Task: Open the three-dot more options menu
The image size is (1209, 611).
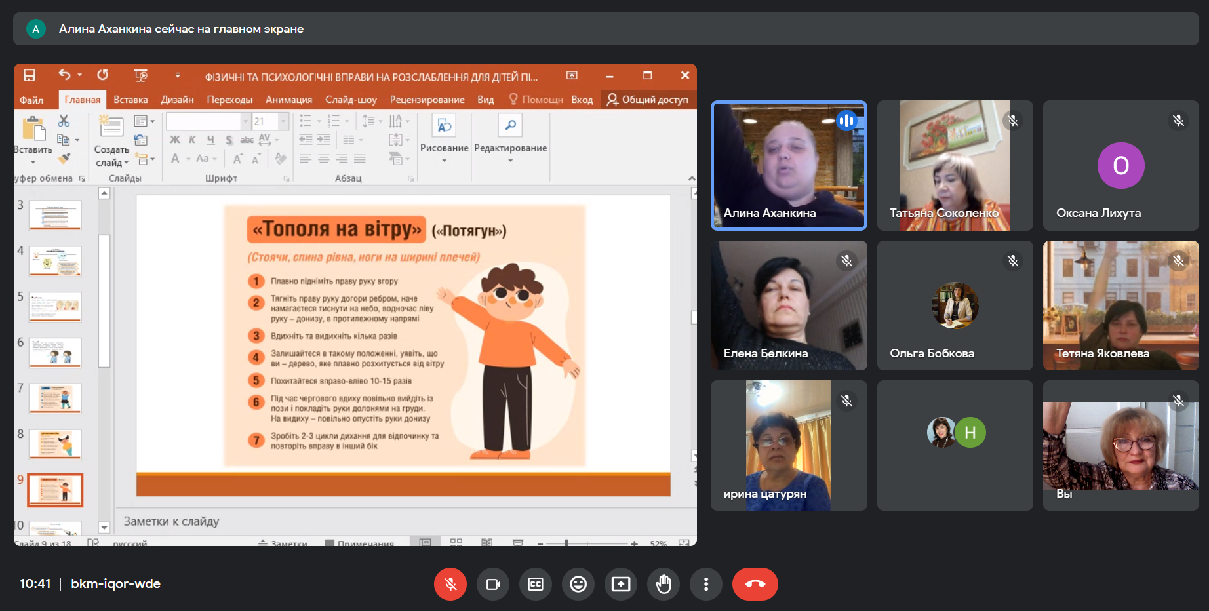Action: coord(706,584)
